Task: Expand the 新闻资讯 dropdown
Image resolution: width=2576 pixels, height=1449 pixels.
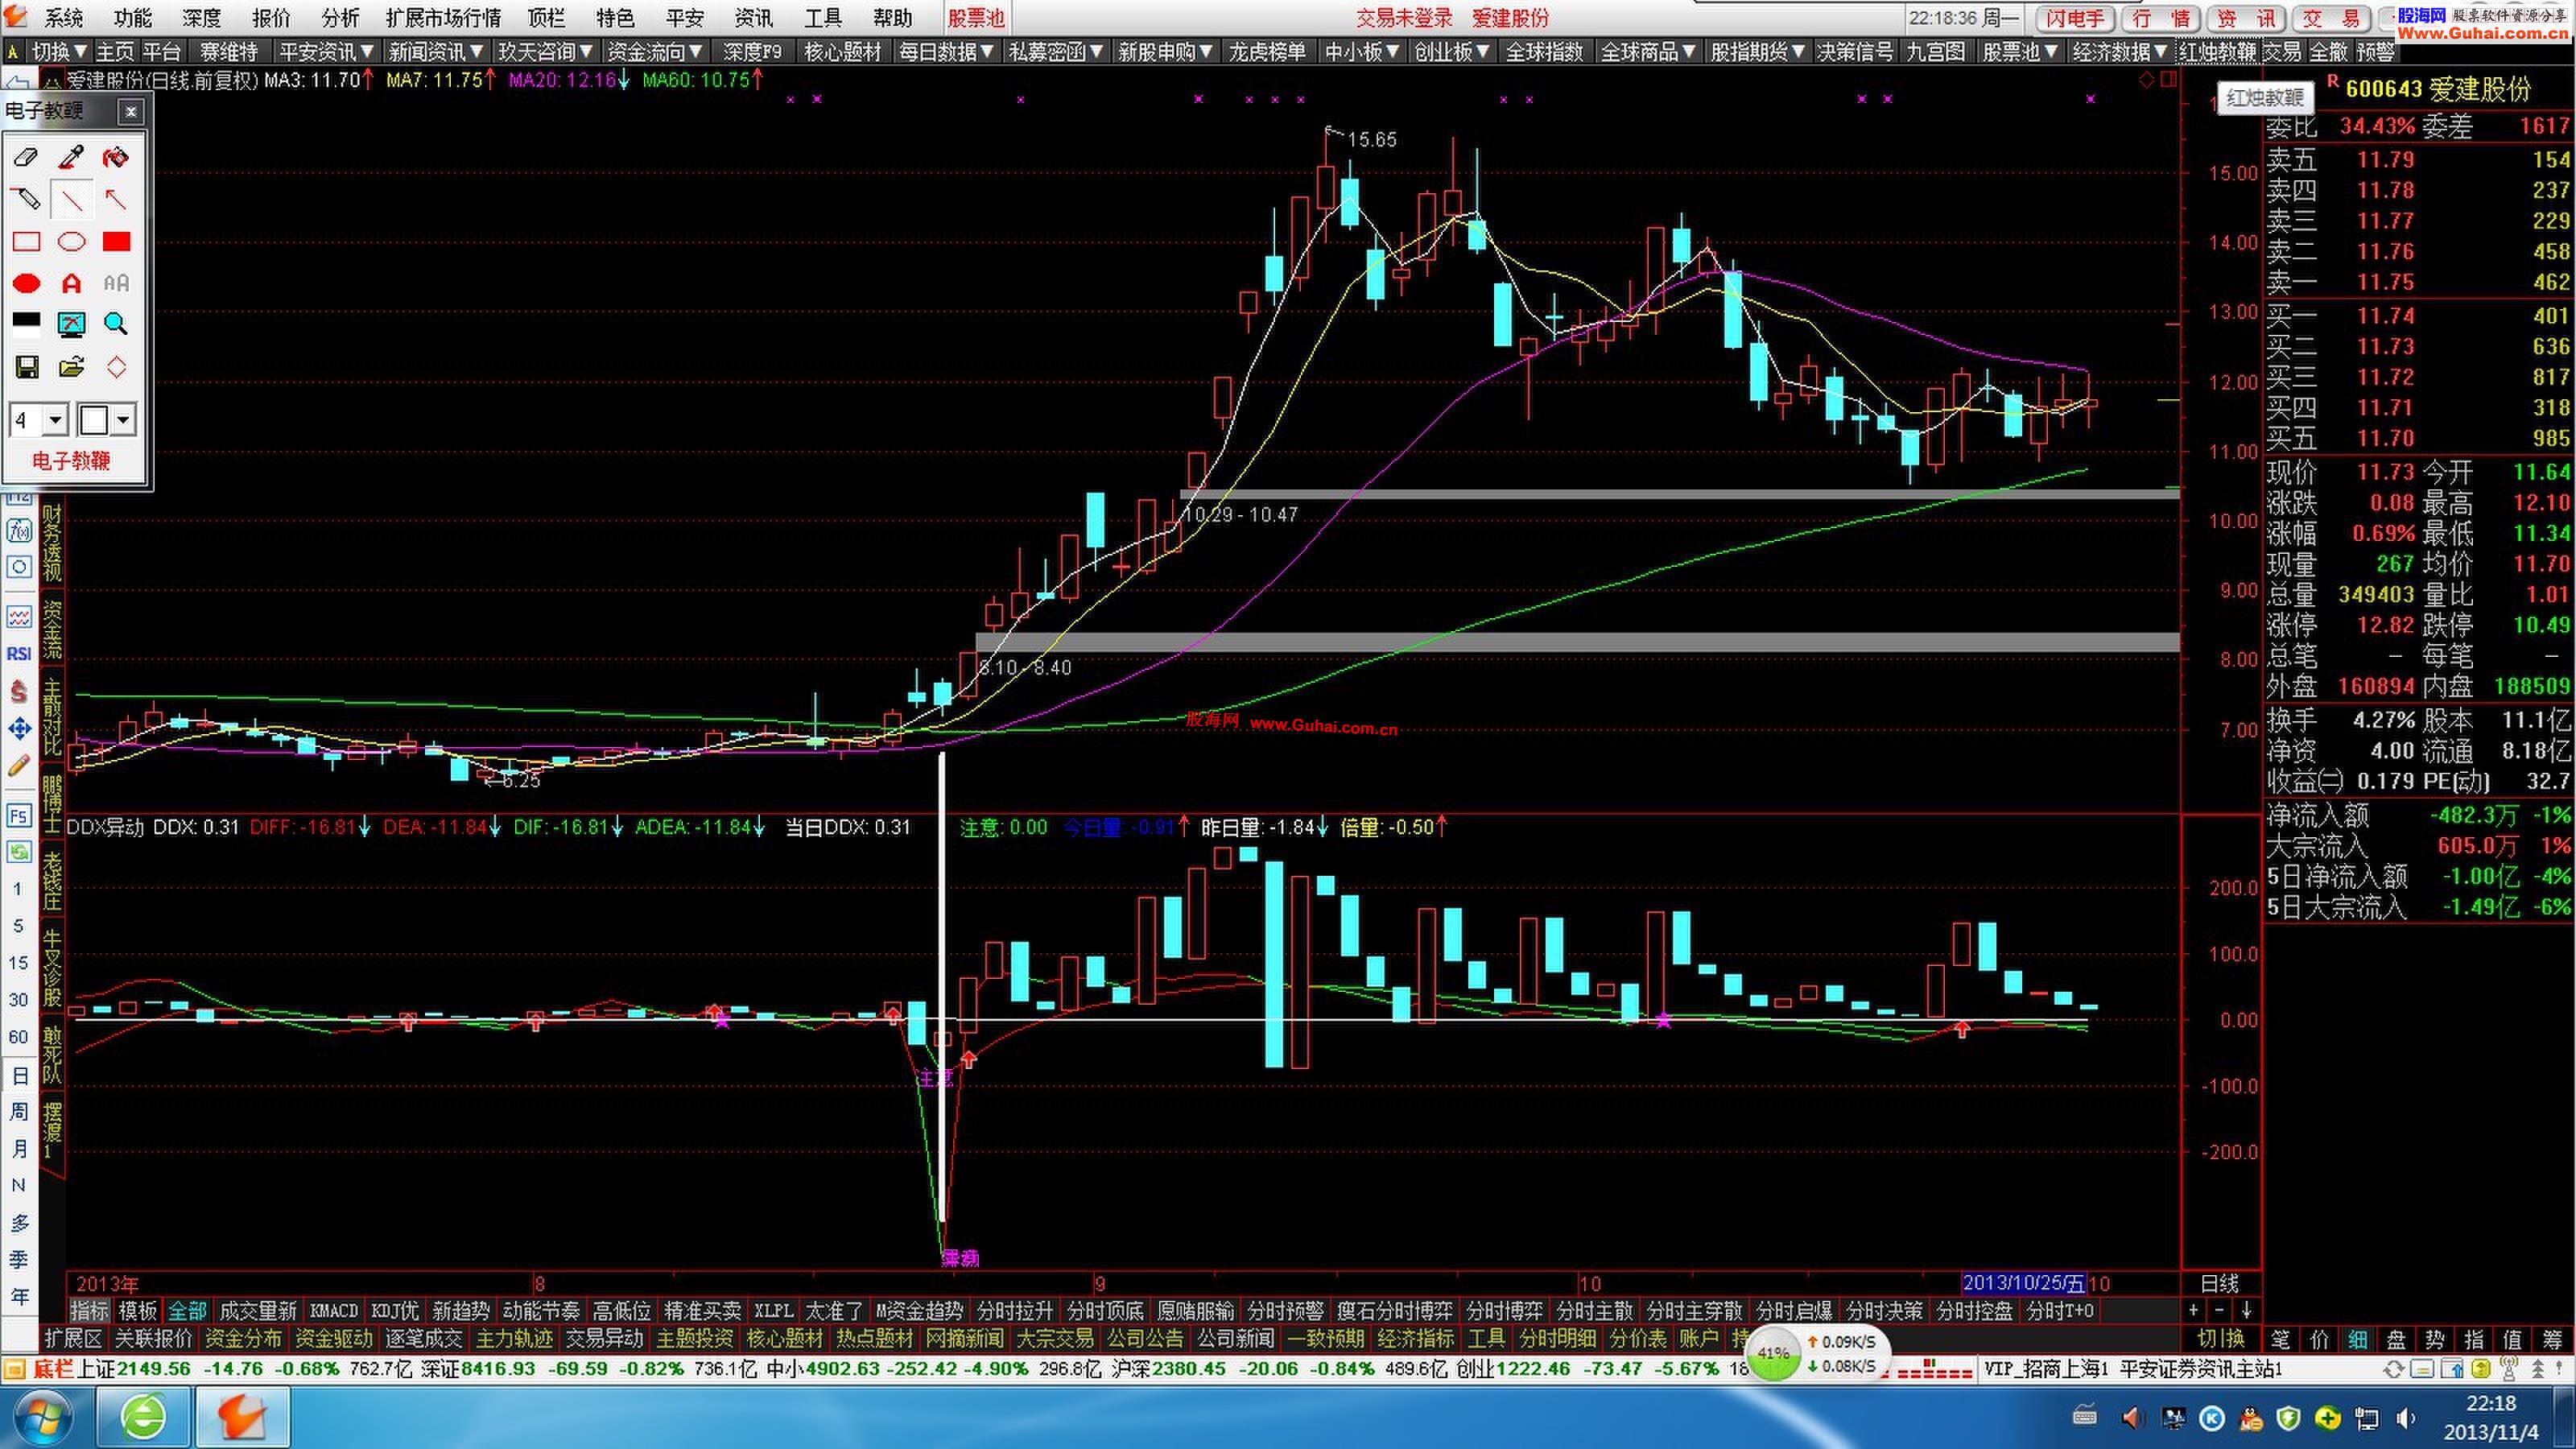Action: [x=436, y=52]
